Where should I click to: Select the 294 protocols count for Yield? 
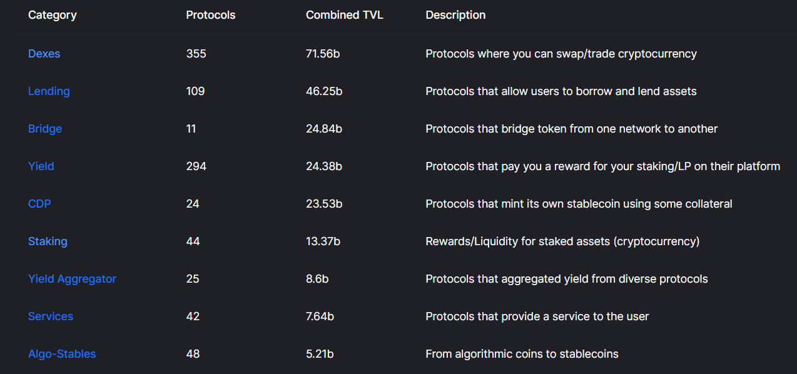196,166
